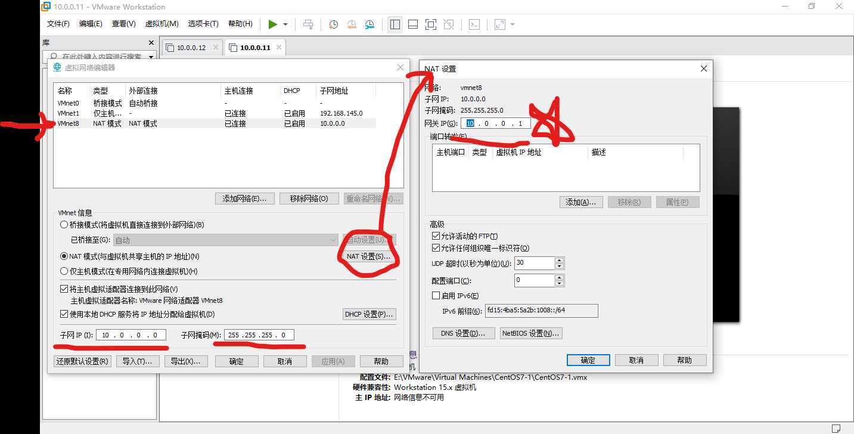854x434 pixels.
Task: Open the 已桥接至 adapter dropdown
Action: (x=226, y=240)
